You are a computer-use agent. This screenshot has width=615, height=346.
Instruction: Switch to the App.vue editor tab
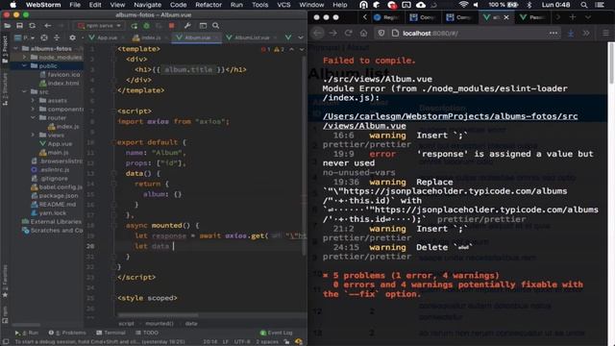tap(106, 37)
